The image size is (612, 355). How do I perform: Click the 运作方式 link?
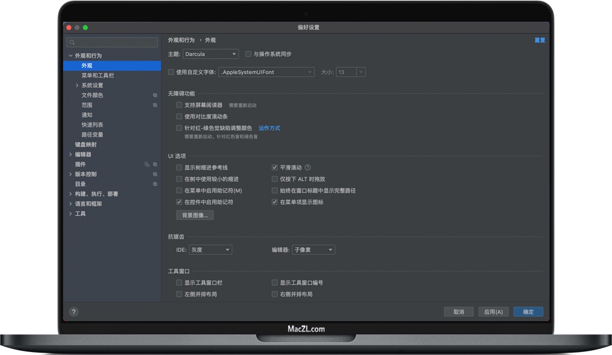pyautogui.click(x=269, y=128)
